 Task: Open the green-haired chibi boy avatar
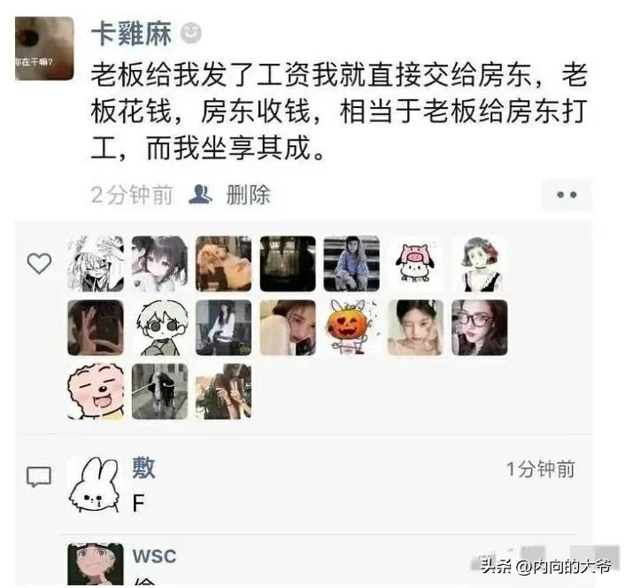pyautogui.click(x=160, y=328)
